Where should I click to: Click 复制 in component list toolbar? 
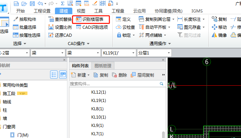point(101,75)
